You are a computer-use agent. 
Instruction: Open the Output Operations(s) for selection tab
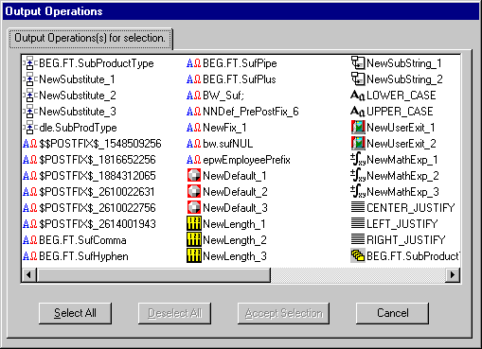click(x=90, y=38)
